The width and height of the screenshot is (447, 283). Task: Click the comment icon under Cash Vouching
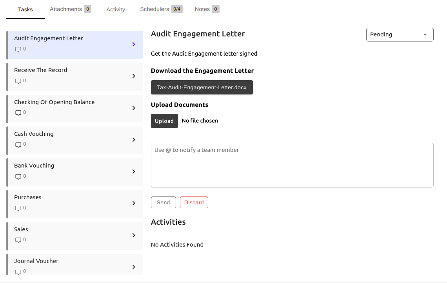tap(18, 145)
